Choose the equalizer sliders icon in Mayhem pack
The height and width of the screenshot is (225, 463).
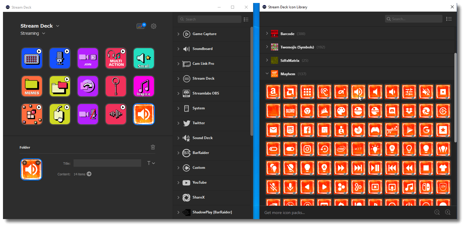click(x=409, y=92)
